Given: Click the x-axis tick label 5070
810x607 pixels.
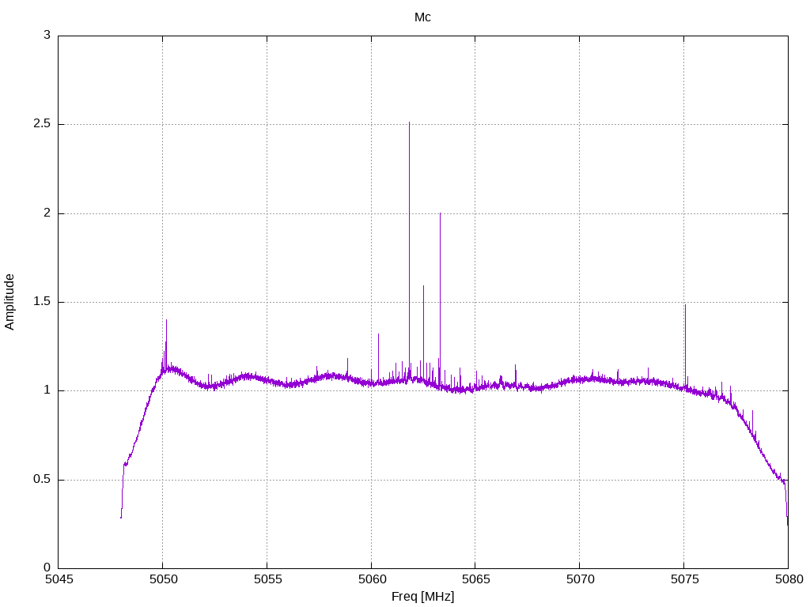Looking at the screenshot, I should pos(580,579).
